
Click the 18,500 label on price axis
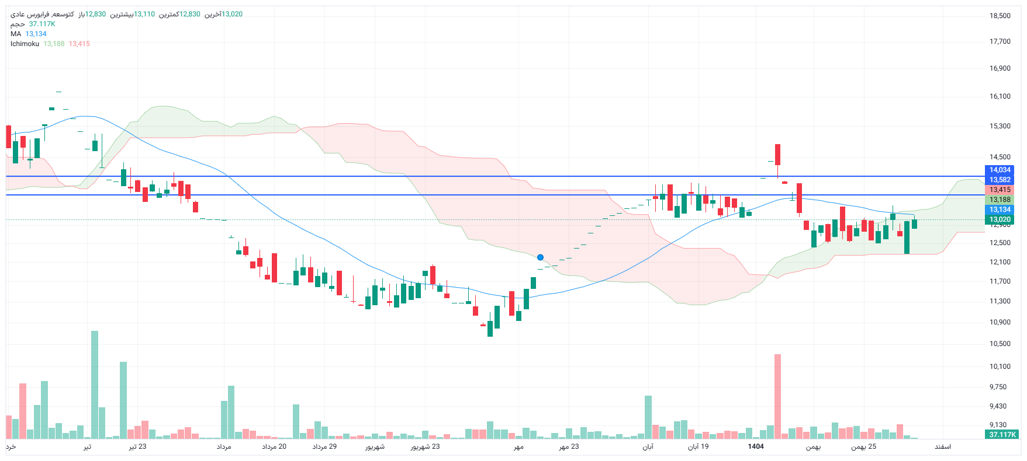1000,16
